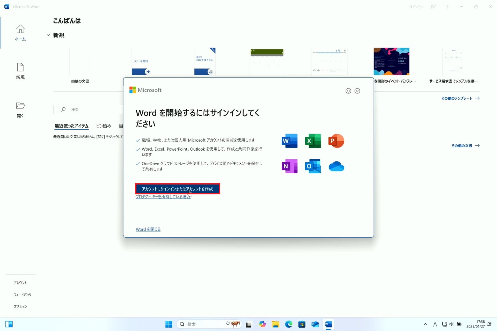Click the OneDrive cloud icon in dialog
This screenshot has width=497, height=331.
[336, 166]
